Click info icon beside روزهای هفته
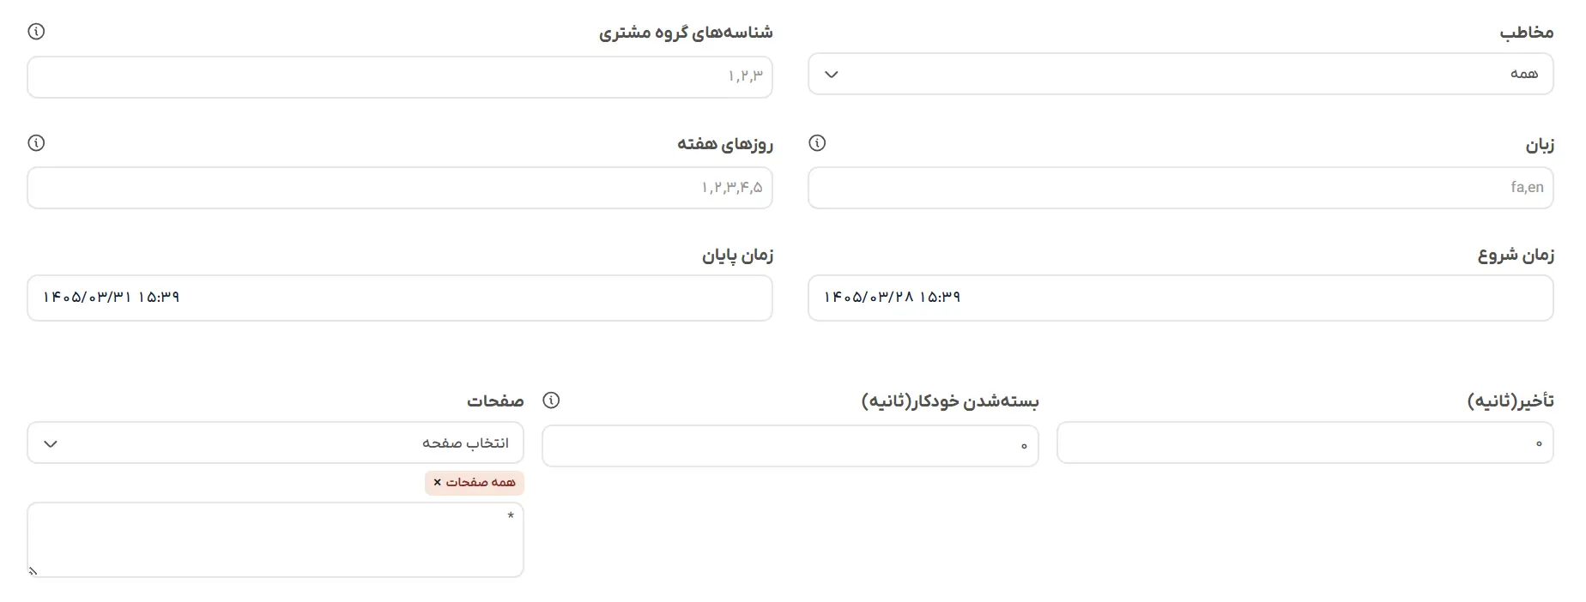1586x602 pixels. [x=36, y=143]
